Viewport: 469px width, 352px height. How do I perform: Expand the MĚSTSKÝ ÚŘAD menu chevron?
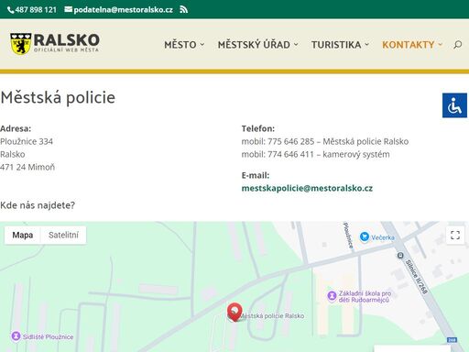coord(296,45)
